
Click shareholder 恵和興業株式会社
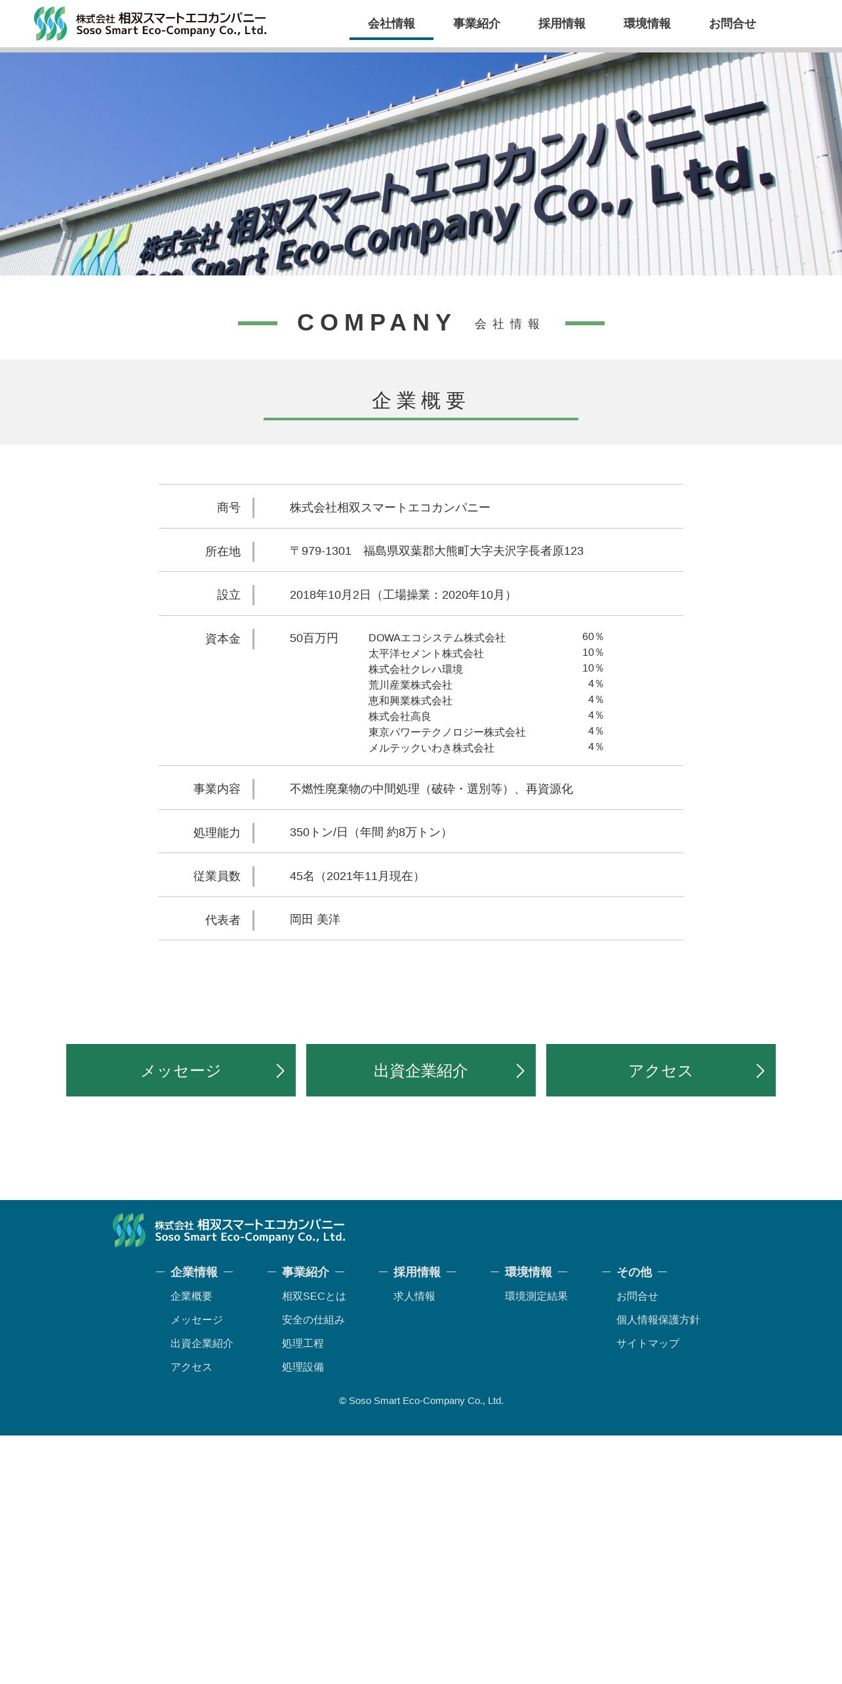click(x=411, y=701)
